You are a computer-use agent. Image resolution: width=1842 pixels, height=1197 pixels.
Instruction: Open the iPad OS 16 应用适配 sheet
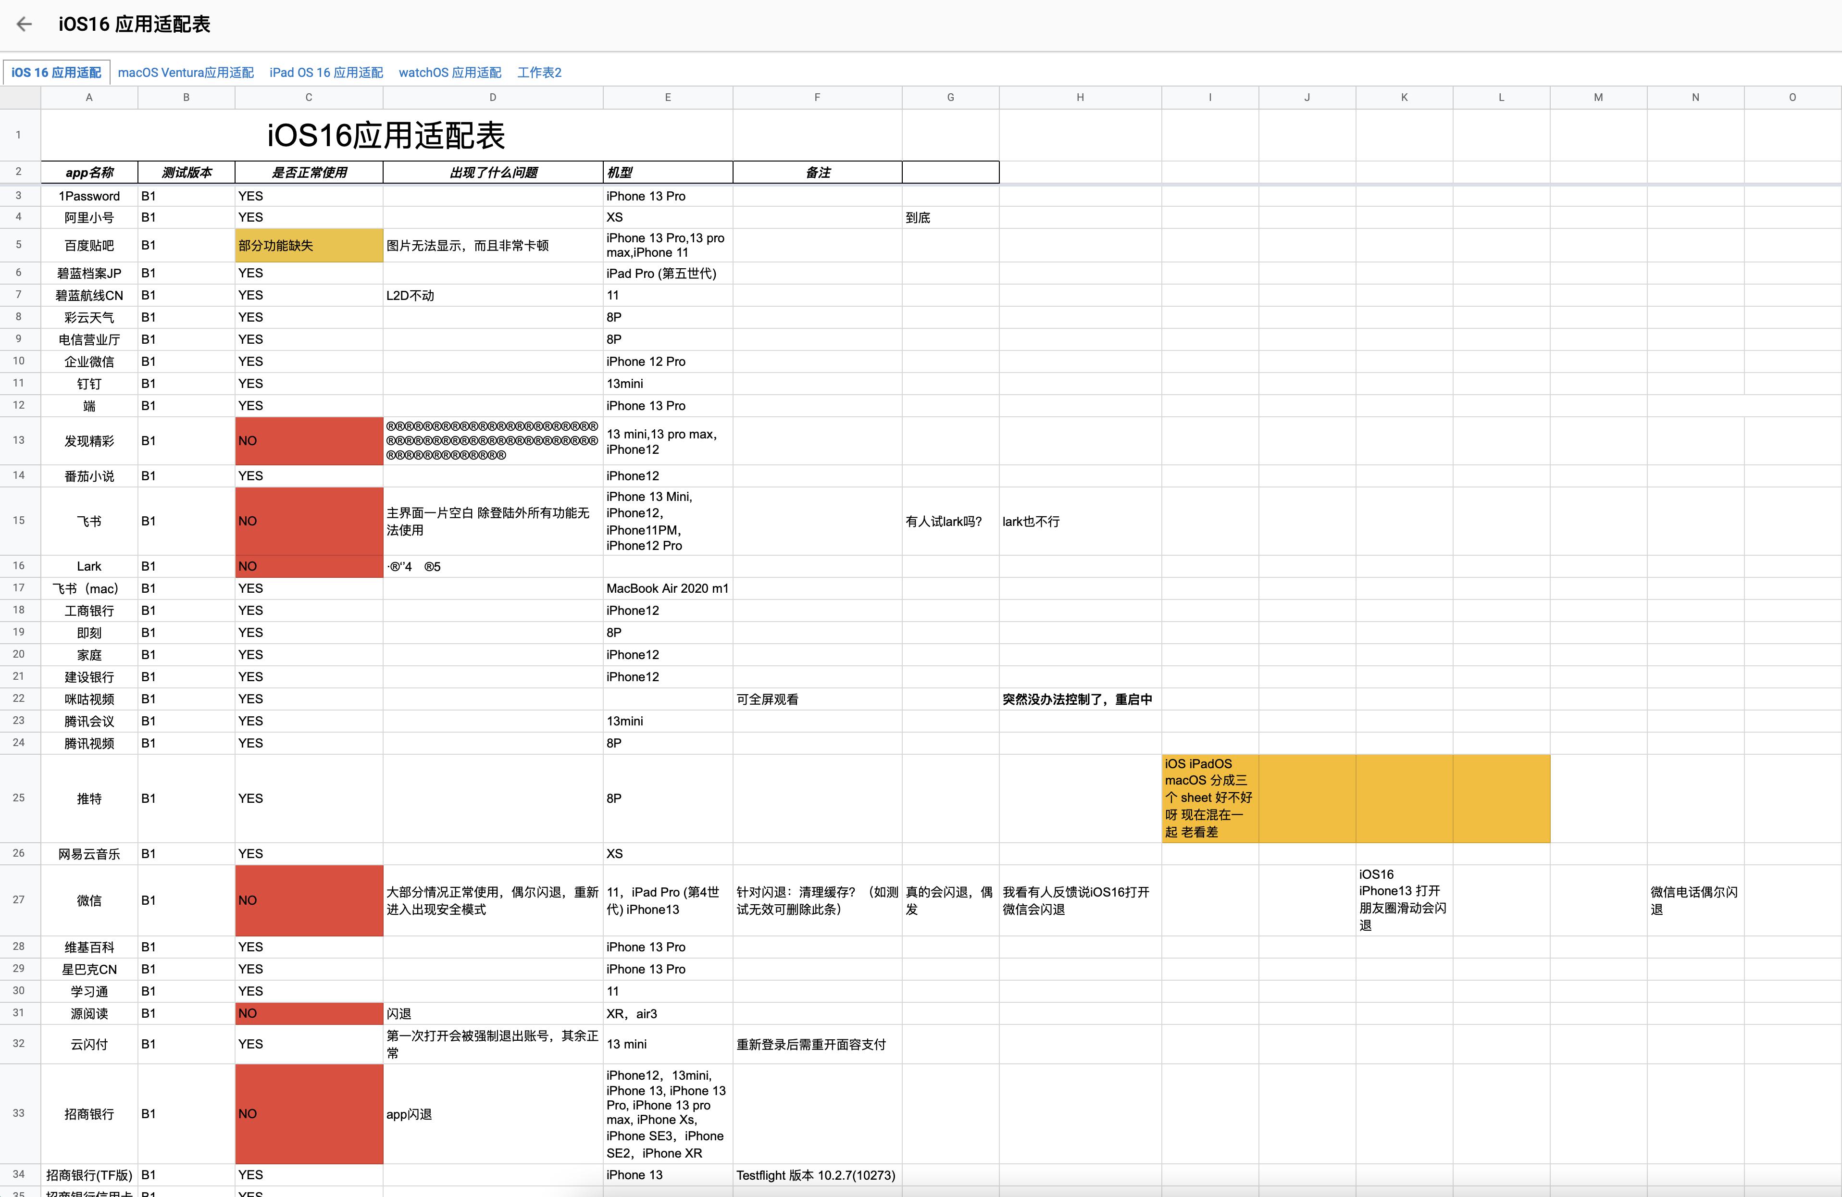326,73
